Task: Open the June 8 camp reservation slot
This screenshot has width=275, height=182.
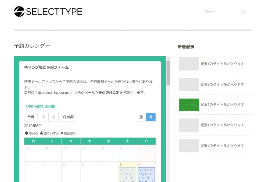Action: (127, 174)
